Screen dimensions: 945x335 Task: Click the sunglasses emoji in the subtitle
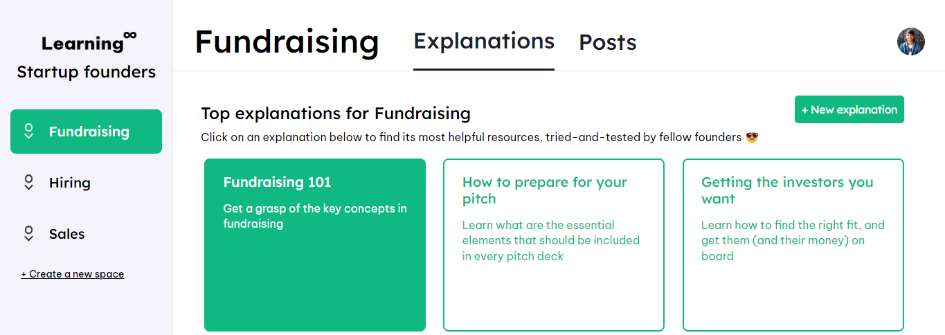point(752,137)
